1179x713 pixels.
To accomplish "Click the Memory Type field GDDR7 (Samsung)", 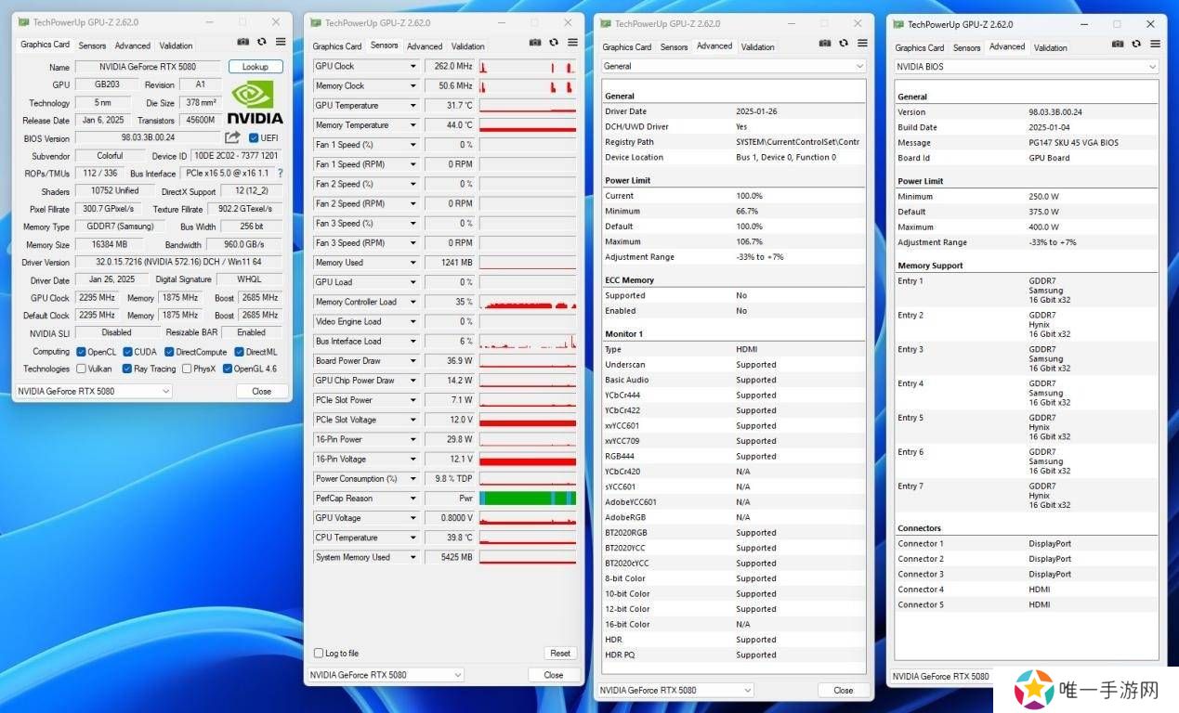I will pyautogui.click(x=120, y=227).
